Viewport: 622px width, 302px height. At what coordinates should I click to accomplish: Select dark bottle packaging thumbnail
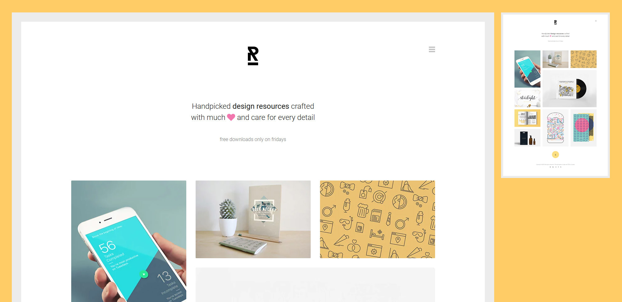click(x=527, y=138)
